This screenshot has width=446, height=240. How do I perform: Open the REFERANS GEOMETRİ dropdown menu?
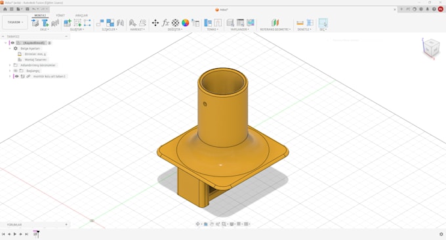tap(275, 30)
